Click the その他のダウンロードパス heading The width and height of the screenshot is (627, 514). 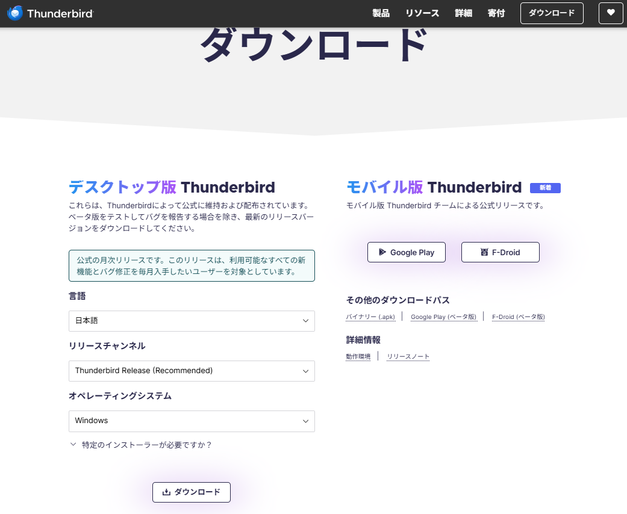pos(398,300)
